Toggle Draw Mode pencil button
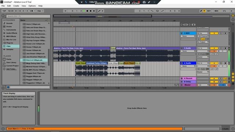 pyautogui.click(x=201, y=11)
